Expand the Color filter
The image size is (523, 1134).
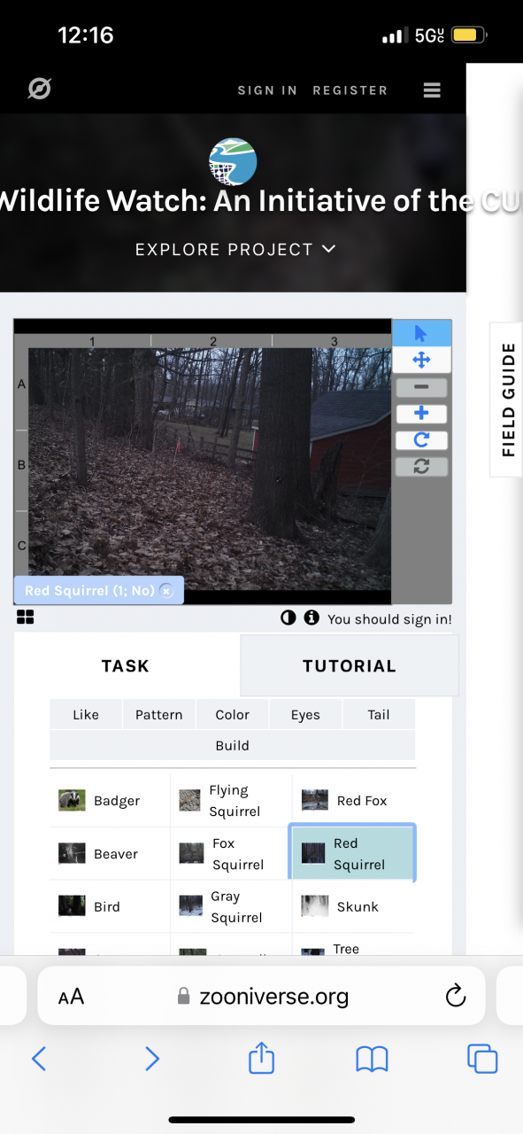coord(233,715)
